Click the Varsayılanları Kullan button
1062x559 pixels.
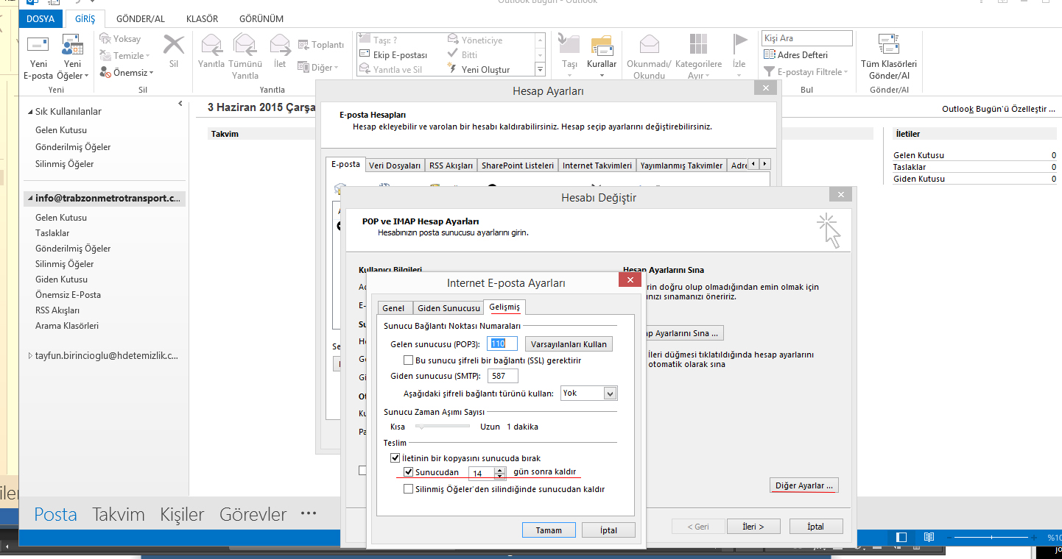pyautogui.click(x=568, y=344)
